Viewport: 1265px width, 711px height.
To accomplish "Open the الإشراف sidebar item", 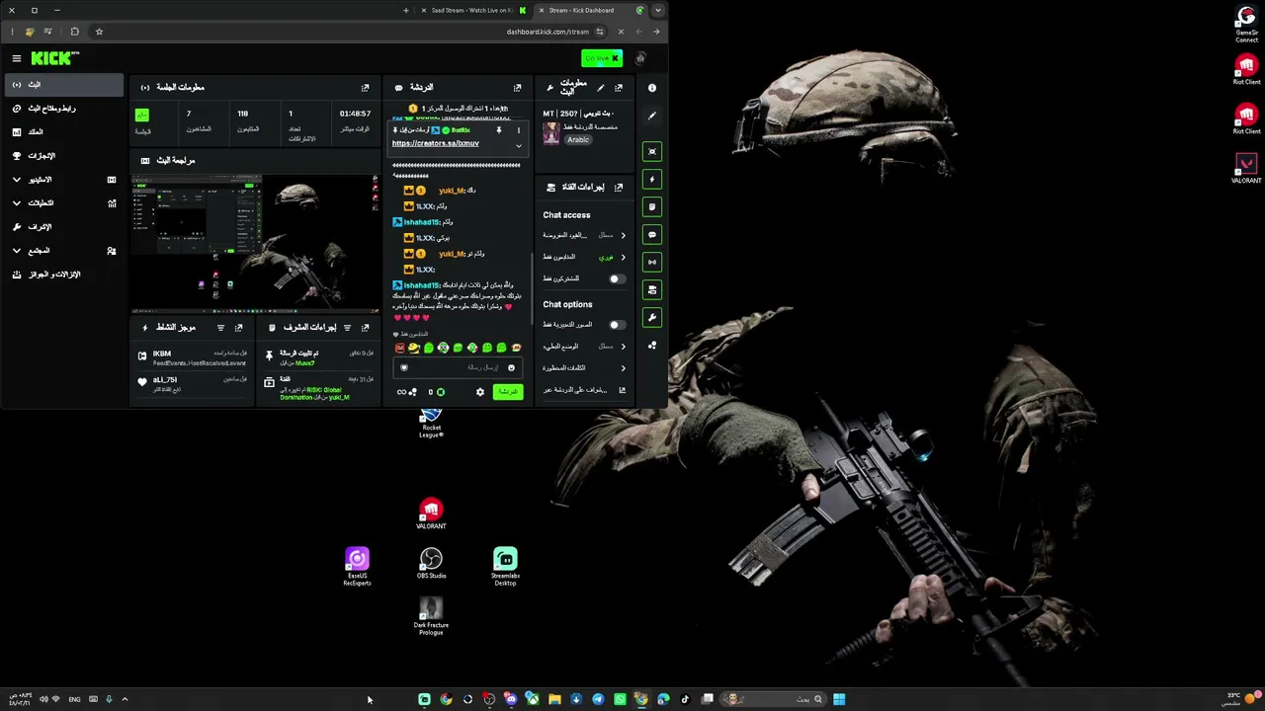I will click(x=63, y=227).
